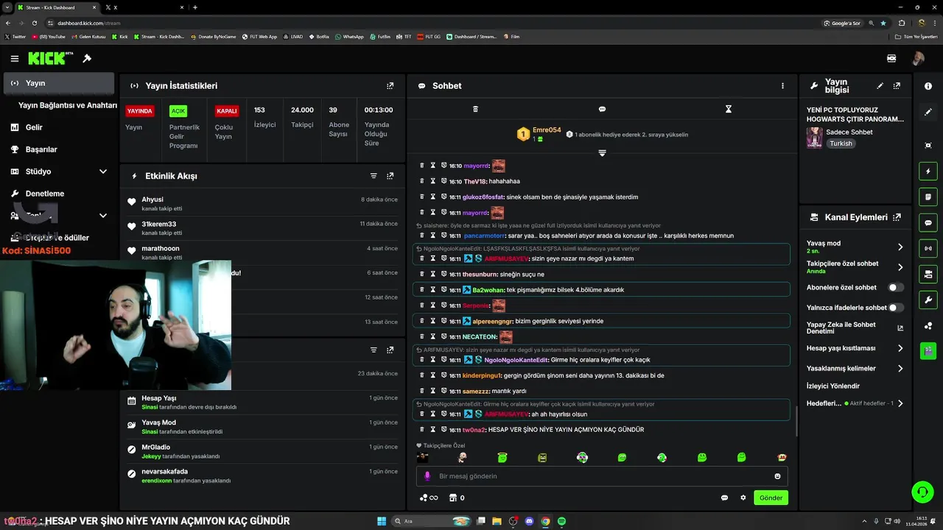
Task: Open Yasaklanmış kelimeler chevron
Action: tap(900, 368)
